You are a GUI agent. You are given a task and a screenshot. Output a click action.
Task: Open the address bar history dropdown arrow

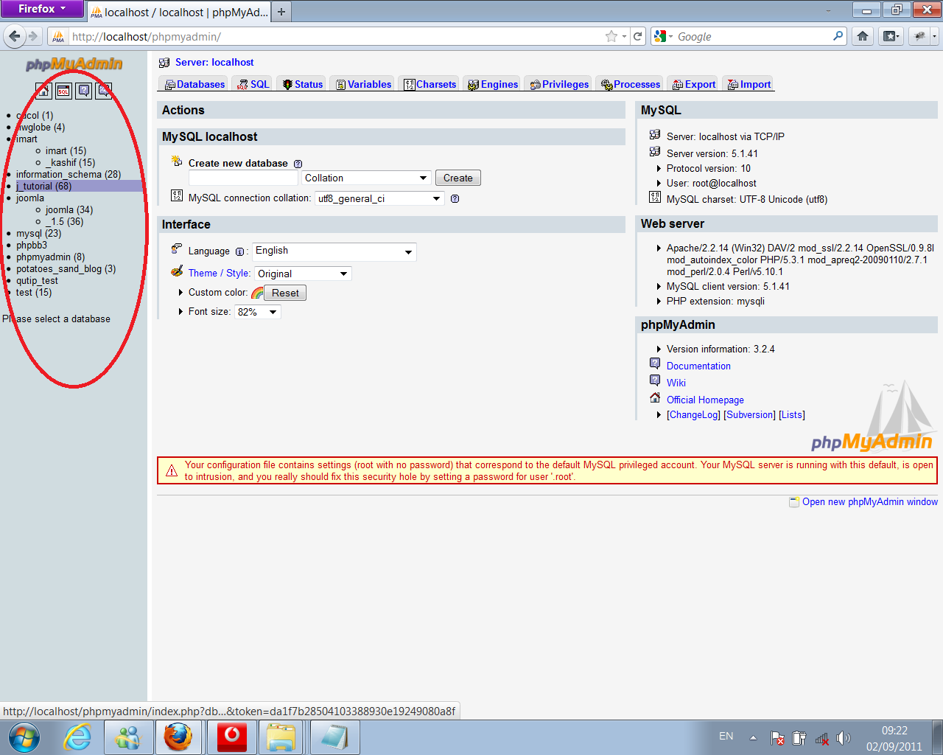pyautogui.click(x=624, y=36)
